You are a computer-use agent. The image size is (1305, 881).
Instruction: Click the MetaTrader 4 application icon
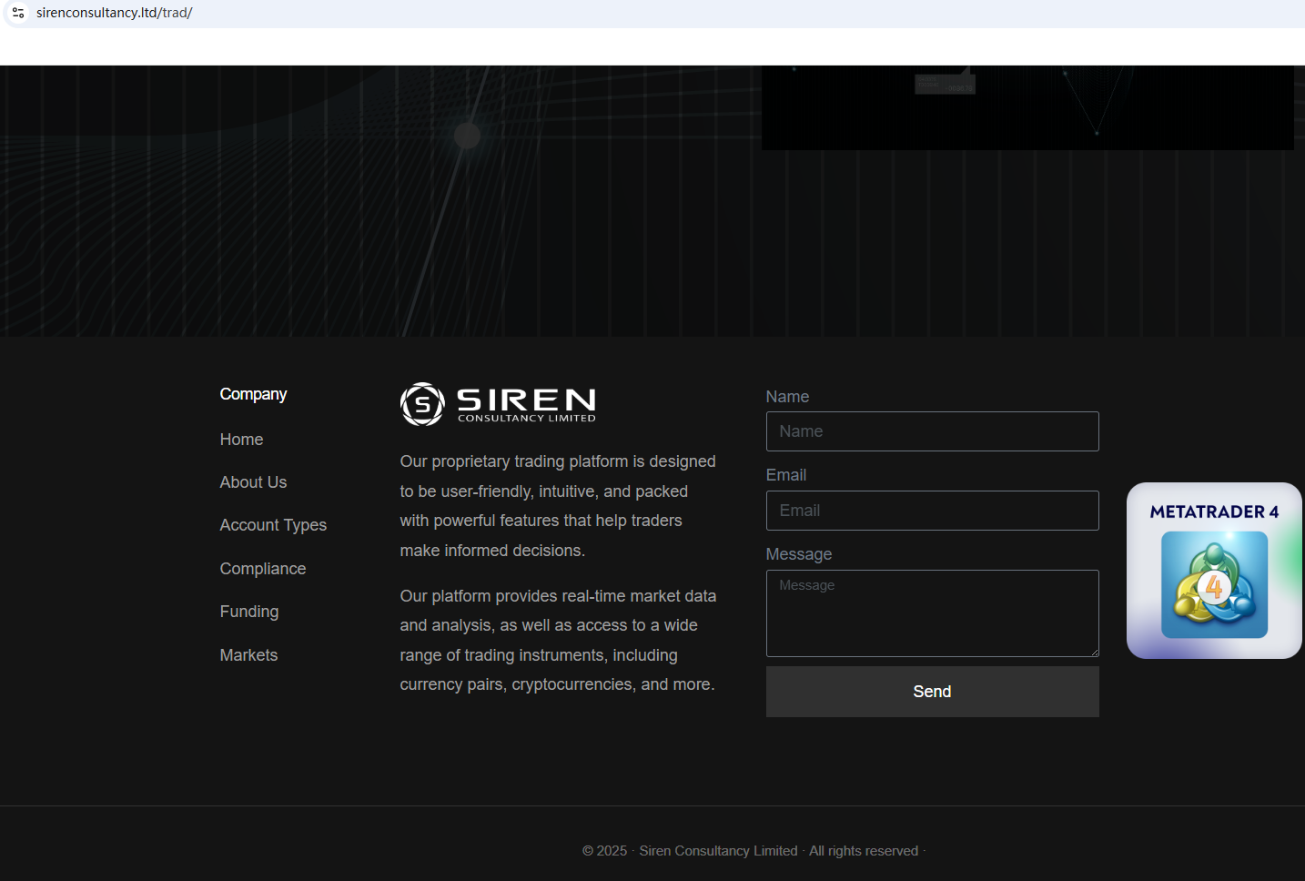tap(1214, 584)
